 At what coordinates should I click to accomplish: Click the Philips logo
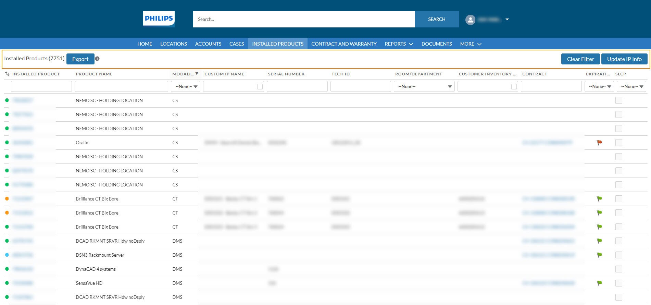(159, 19)
